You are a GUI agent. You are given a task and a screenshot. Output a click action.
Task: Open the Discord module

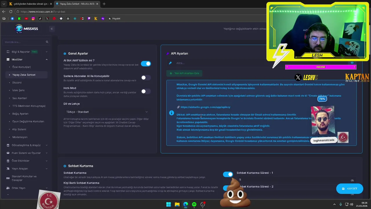point(17,83)
